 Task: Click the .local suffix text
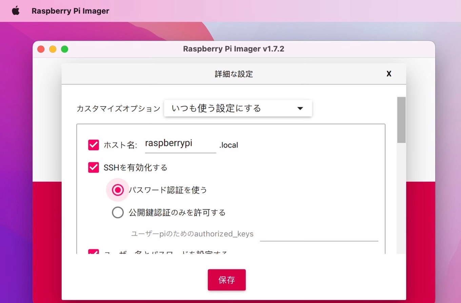pyautogui.click(x=229, y=145)
